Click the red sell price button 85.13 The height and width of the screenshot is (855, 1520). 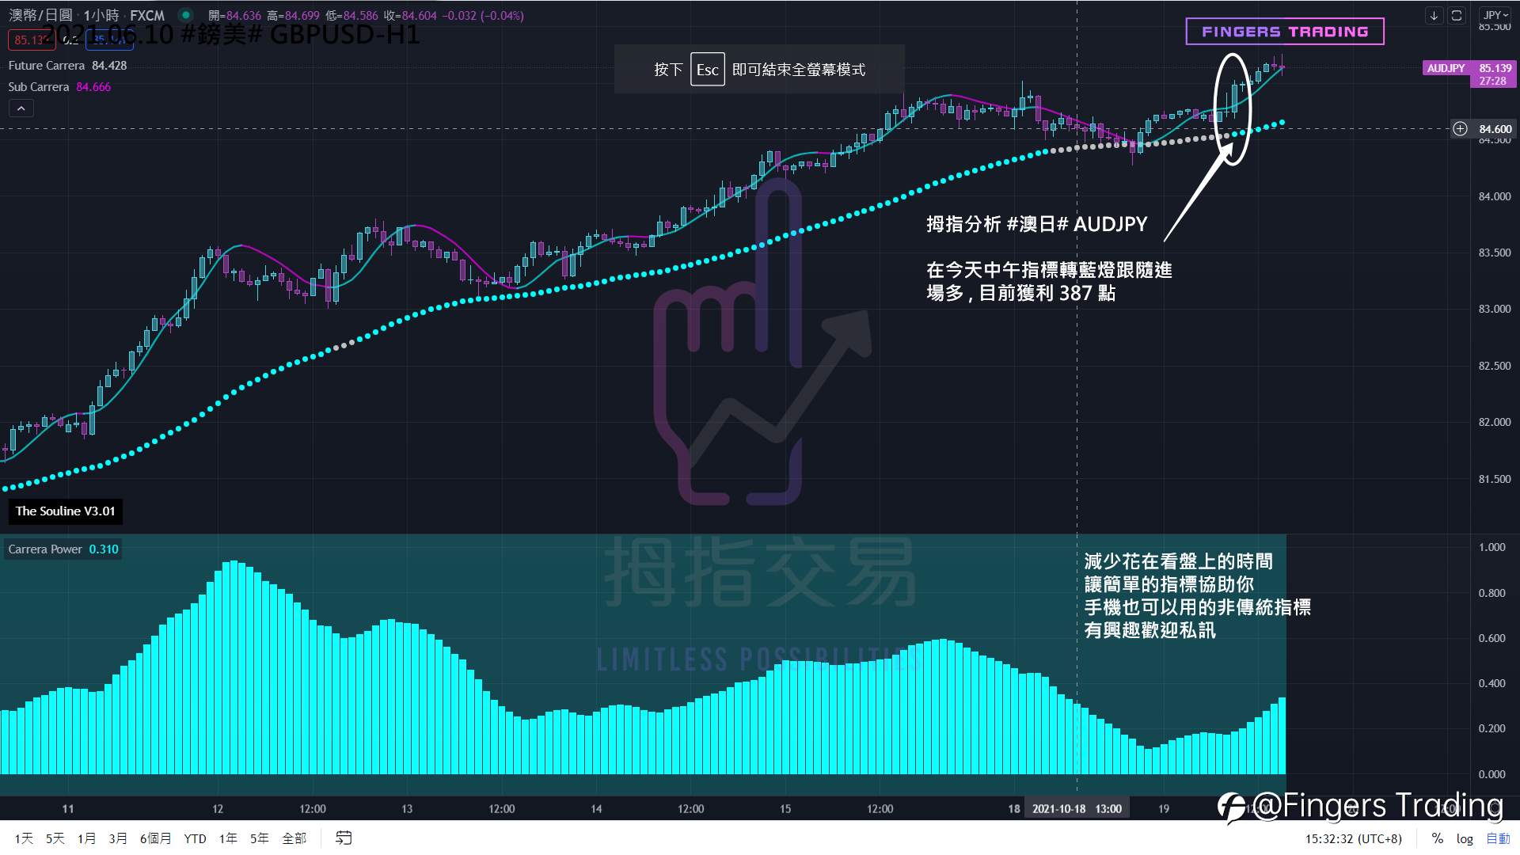[32, 40]
